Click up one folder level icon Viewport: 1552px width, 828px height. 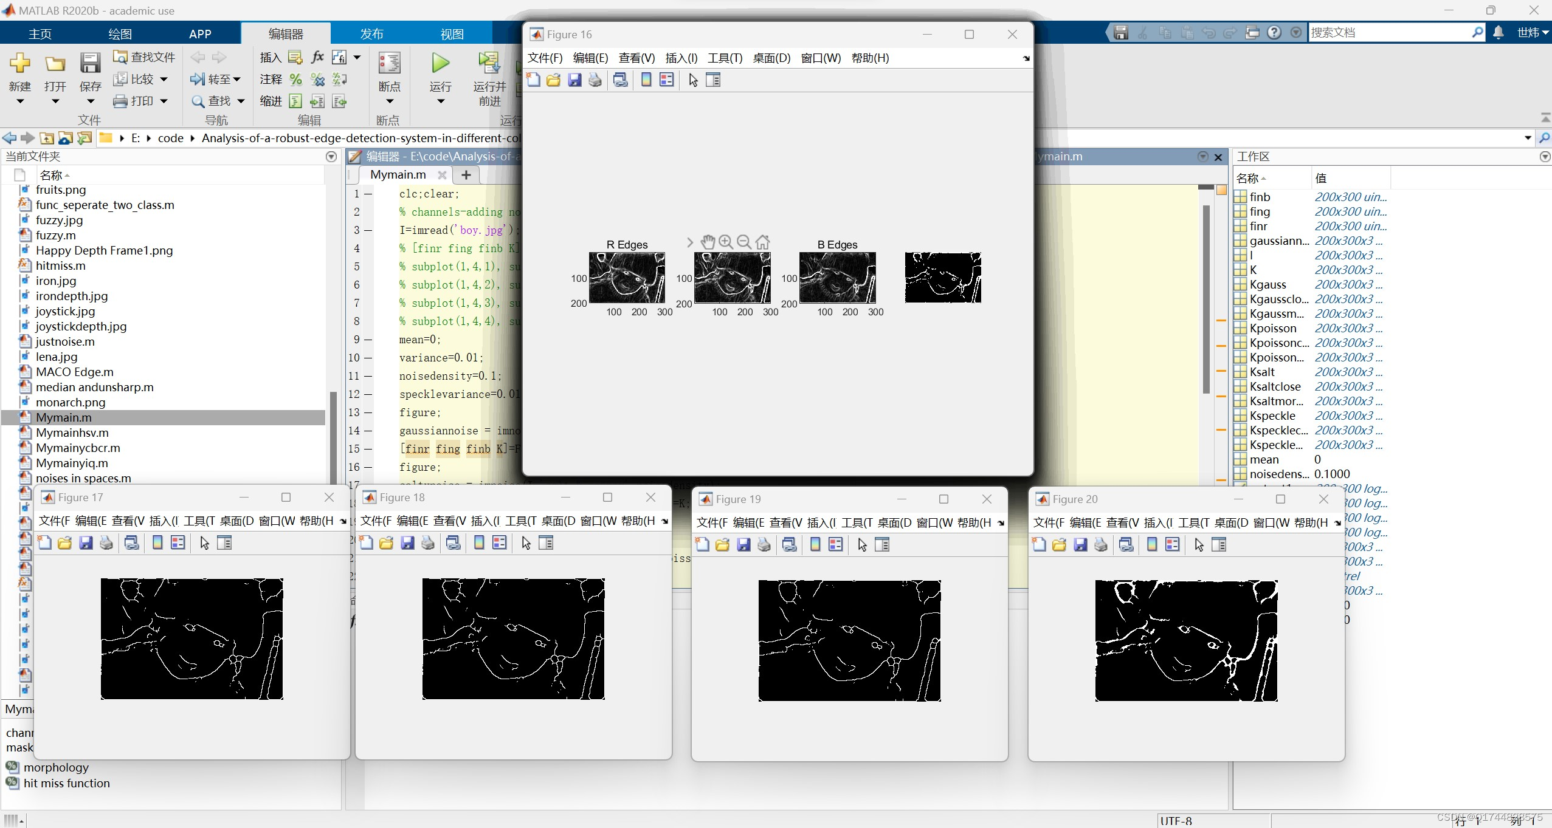(47, 138)
